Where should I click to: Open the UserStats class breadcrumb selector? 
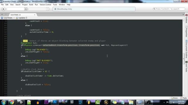tap(7, 18)
